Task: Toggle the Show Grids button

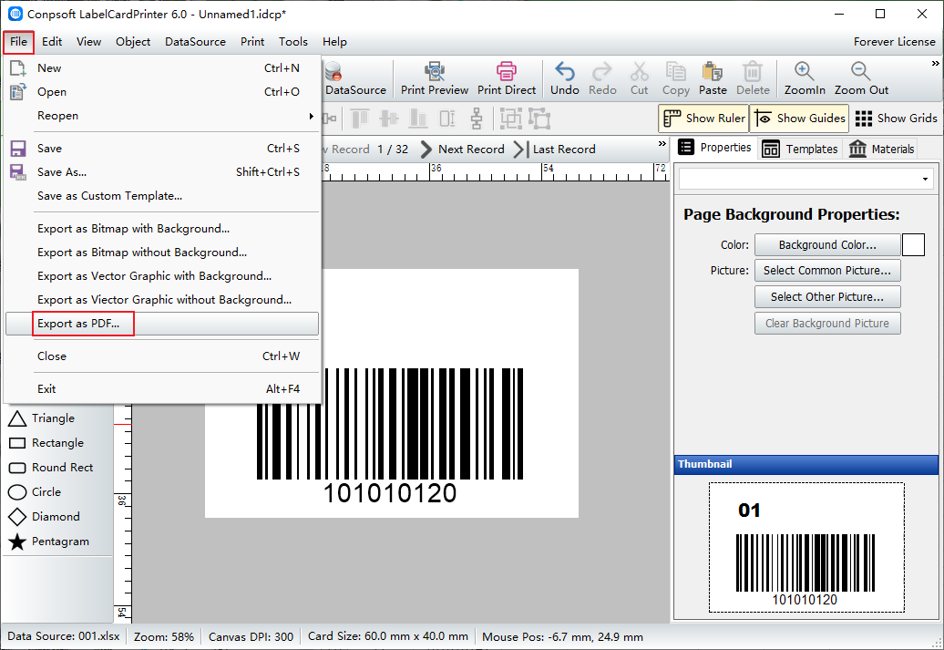Action: tap(896, 119)
